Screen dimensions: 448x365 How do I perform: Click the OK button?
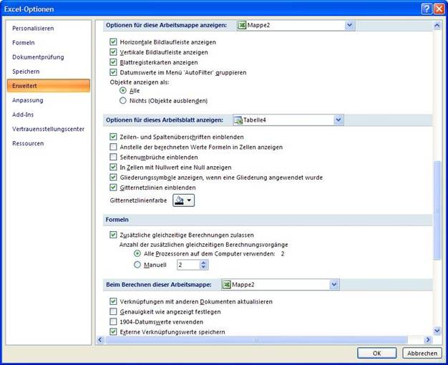[377, 353]
